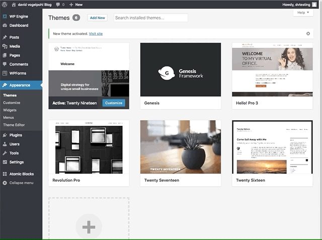Click the Twenty Seventeen name label
Screen dimensions: 322x240
(x=162, y=180)
